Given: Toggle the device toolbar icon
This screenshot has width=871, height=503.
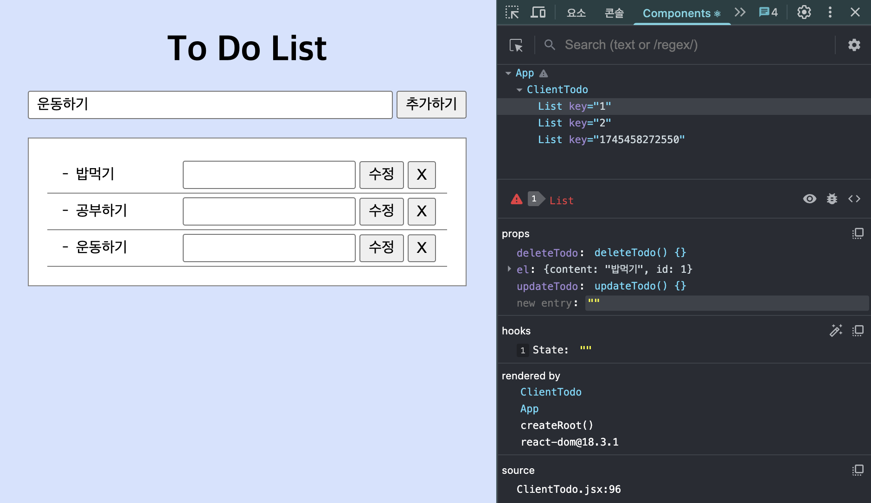Looking at the screenshot, I should pos(538,13).
